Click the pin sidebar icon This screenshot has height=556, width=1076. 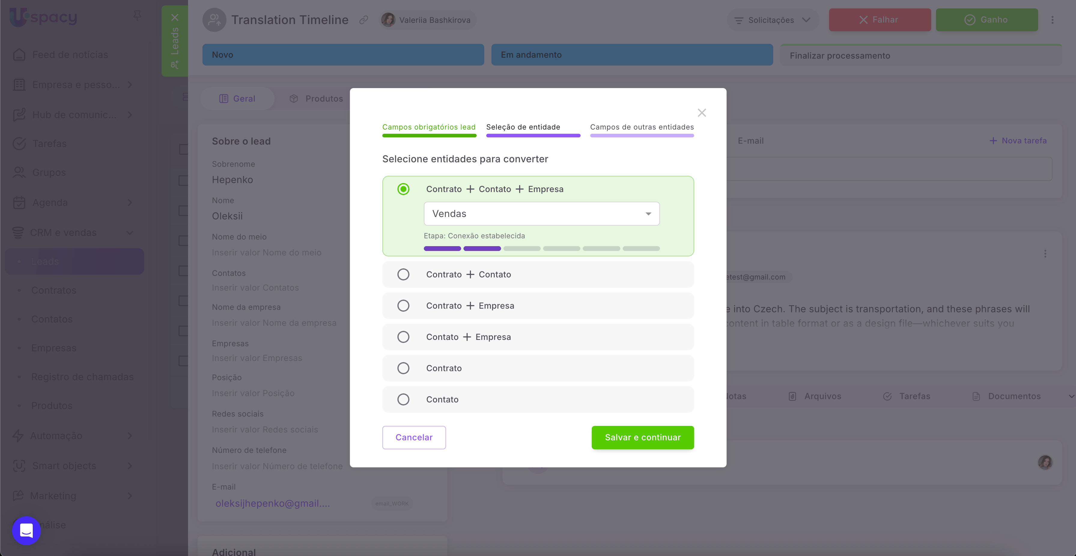137,16
